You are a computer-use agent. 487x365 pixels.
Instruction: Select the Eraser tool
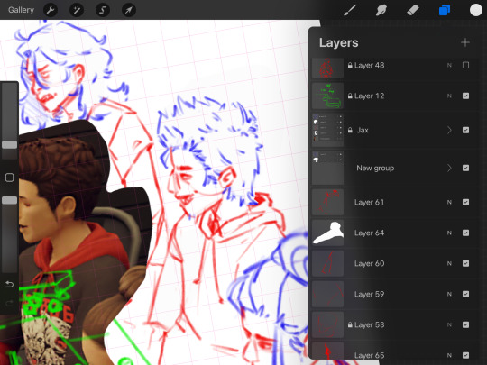click(413, 10)
